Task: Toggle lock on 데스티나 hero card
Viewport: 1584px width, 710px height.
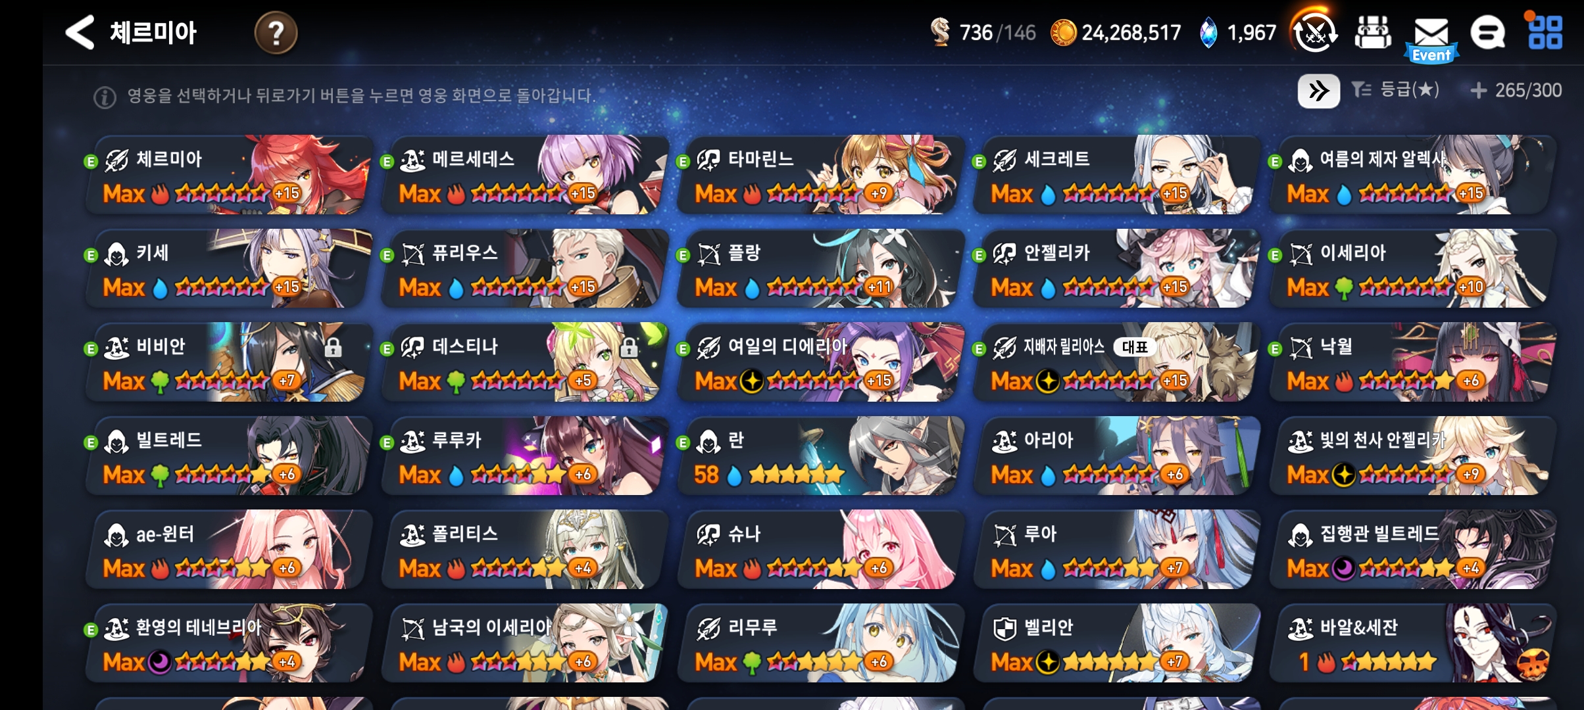Action: 629,346
